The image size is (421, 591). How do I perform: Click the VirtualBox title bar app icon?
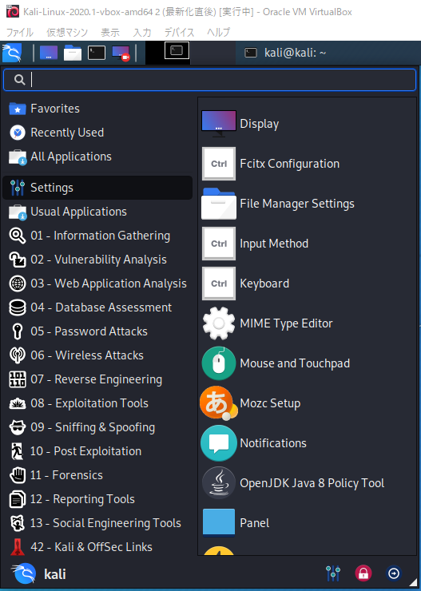pyautogui.click(x=13, y=12)
